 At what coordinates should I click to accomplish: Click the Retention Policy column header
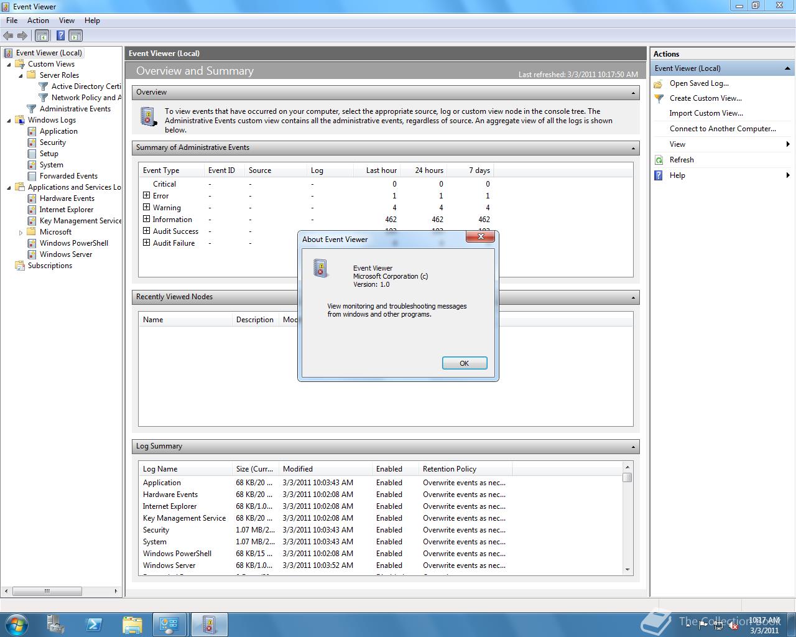coord(465,469)
